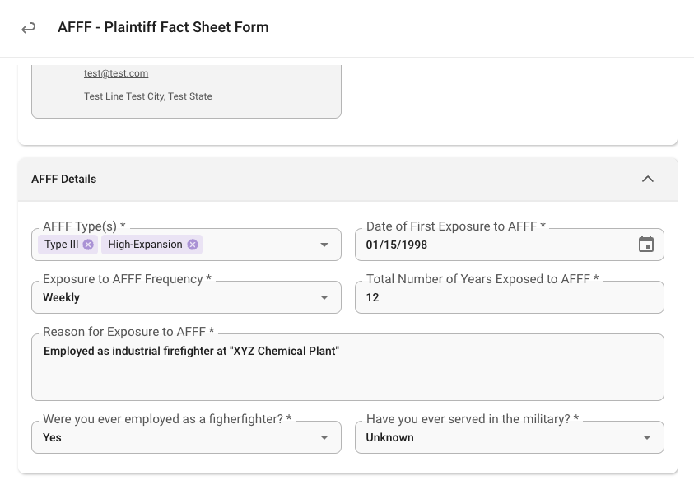Open the Exposure to AFFF Frequency dropdown
The width and height of the screenshot is (694, 485).
click(x=186, y=297)
